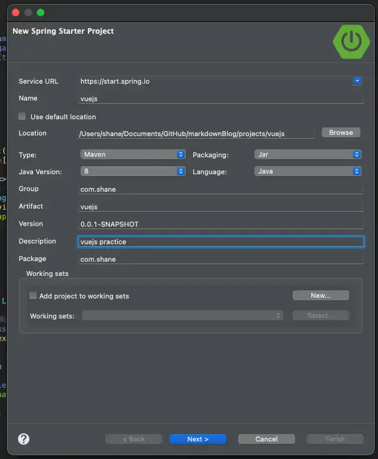Click the Version field 0.0.1-SNAPSHOT
The height and width of the screenshot is (459, 378).
pos(221,224)
